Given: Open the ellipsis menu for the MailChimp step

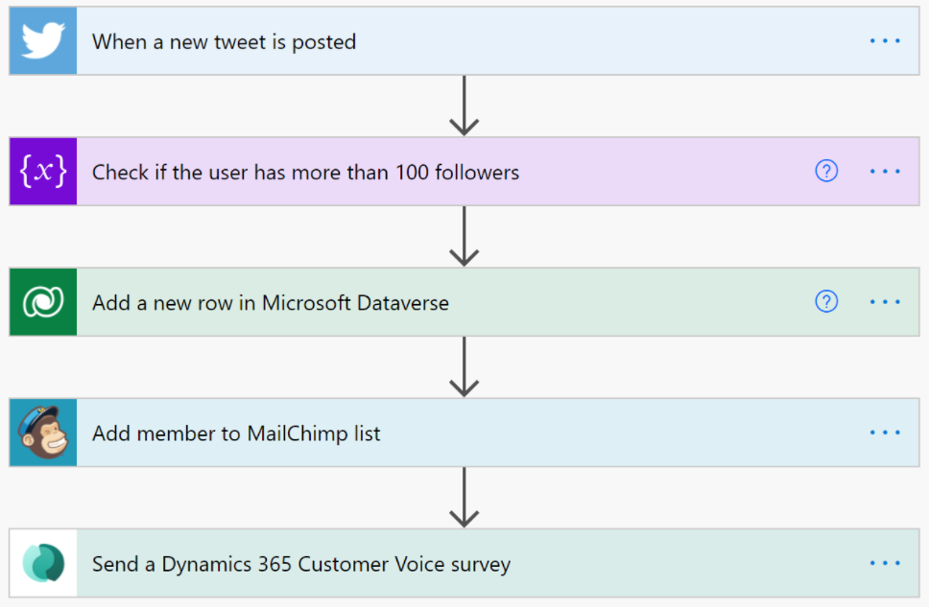Looking at the screenshot, I should [x=884, y=433].
